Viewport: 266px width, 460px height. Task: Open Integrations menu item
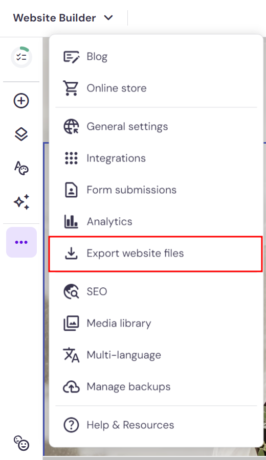(x=156, y=158)
